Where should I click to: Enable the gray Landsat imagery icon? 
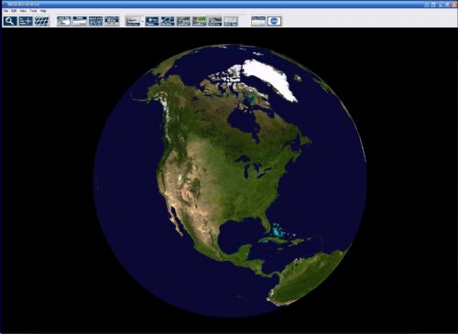[x=183, y=21]
